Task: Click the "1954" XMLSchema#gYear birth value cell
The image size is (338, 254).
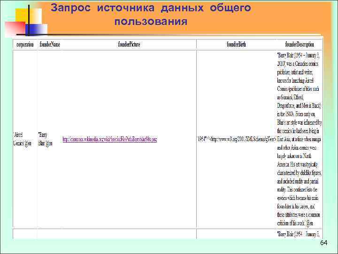Action: 237,139
